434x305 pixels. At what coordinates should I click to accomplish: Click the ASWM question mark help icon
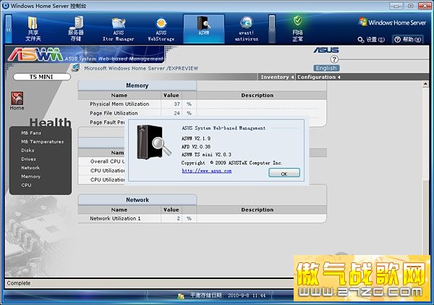pyautogui.click(x=334, y=59)
